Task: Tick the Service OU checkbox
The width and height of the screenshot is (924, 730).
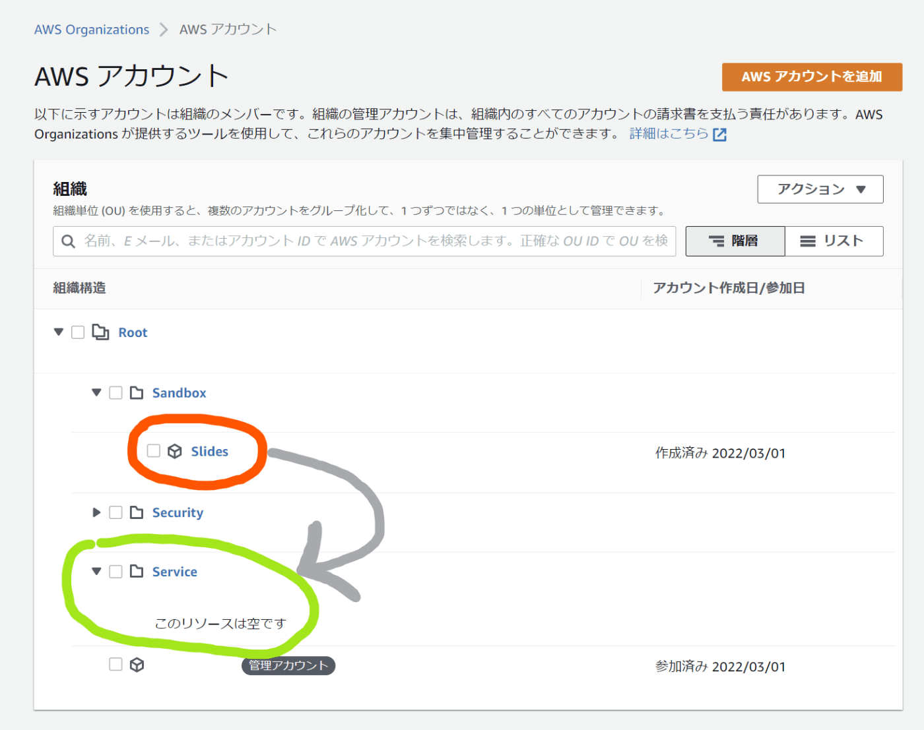Action: (x=115, y=571)
